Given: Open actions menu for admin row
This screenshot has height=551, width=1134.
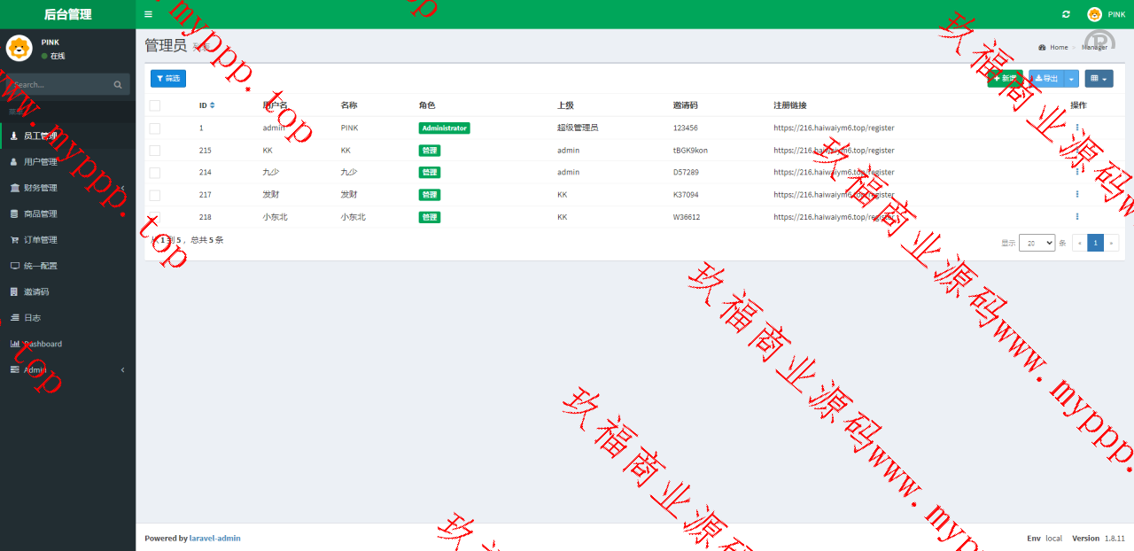Looking at the screenshot, I should [1077, 128].
